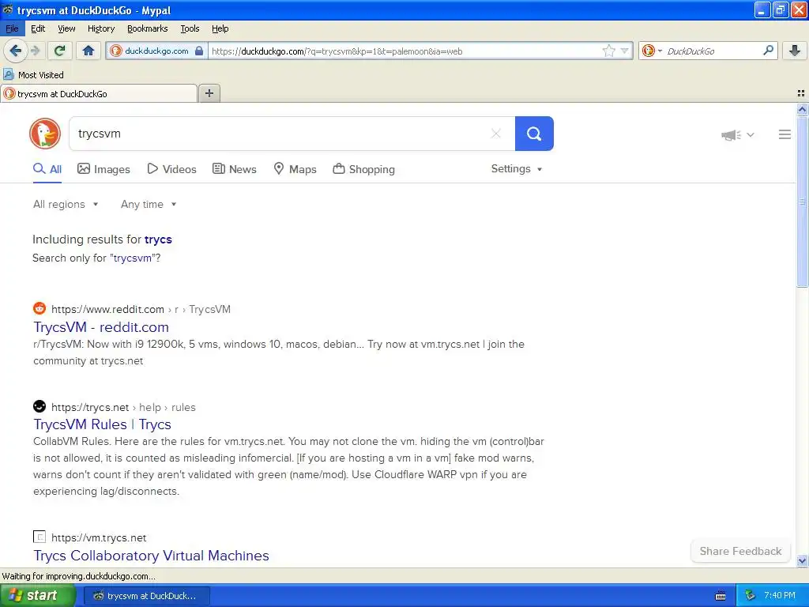This screenshot has width=809, height=607.
Task: Switch to the News results tab
Action: (234, 169)
